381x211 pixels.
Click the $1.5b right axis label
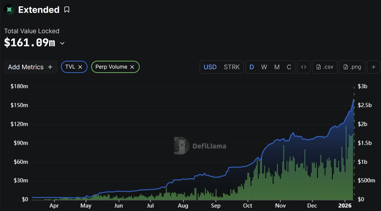point(364,143)
